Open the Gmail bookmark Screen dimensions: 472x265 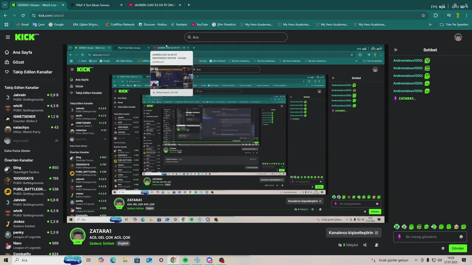(x=22, y=25)
